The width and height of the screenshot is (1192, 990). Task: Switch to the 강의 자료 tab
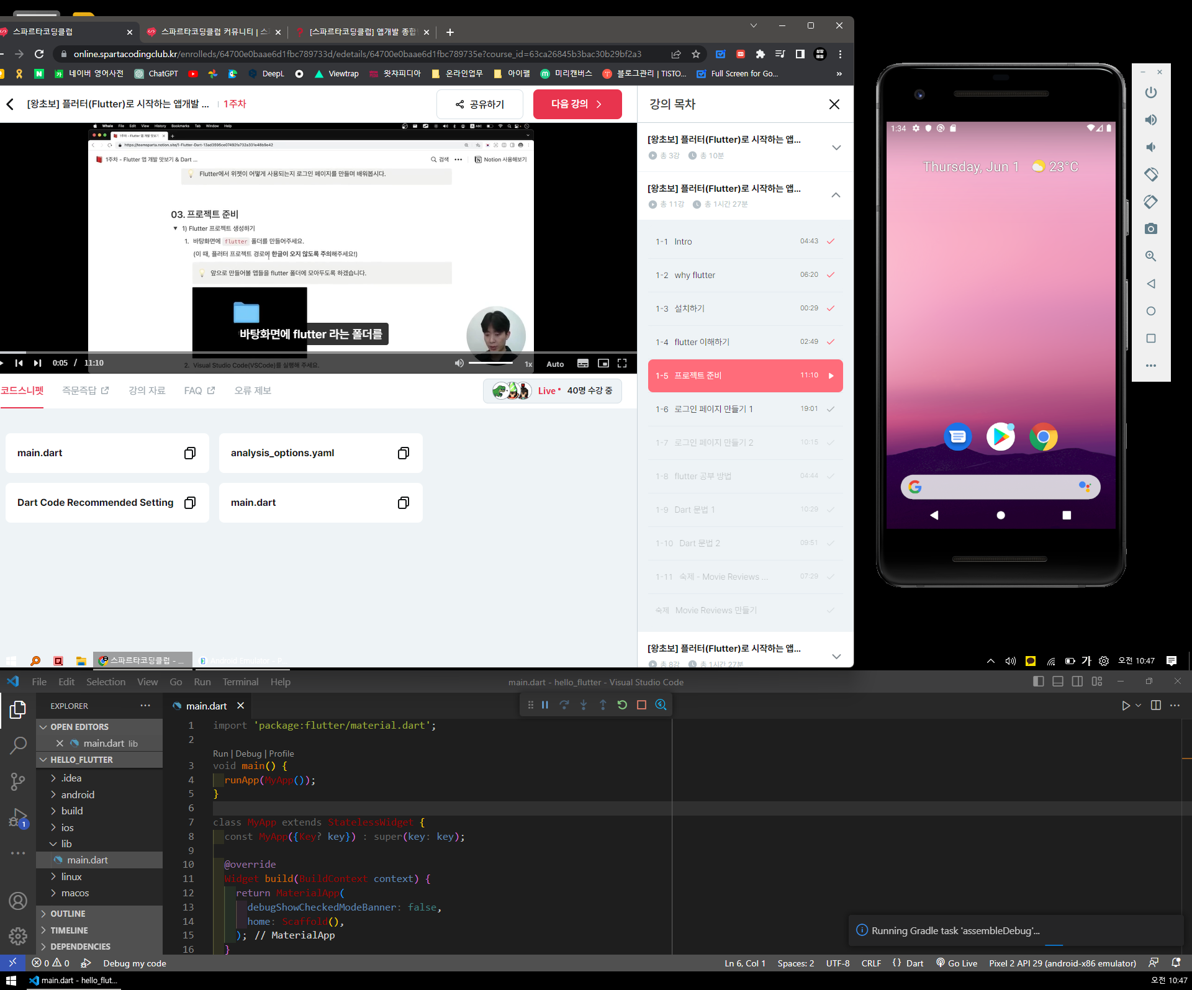click(x=147, y=390)
